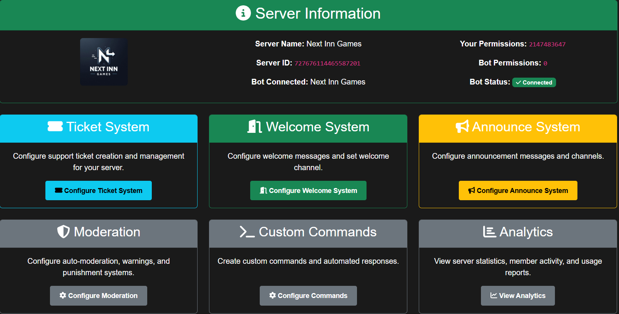Click the terminal prompt icon in Custom Commands header
The image size is (619, 314).
[247, 232]
